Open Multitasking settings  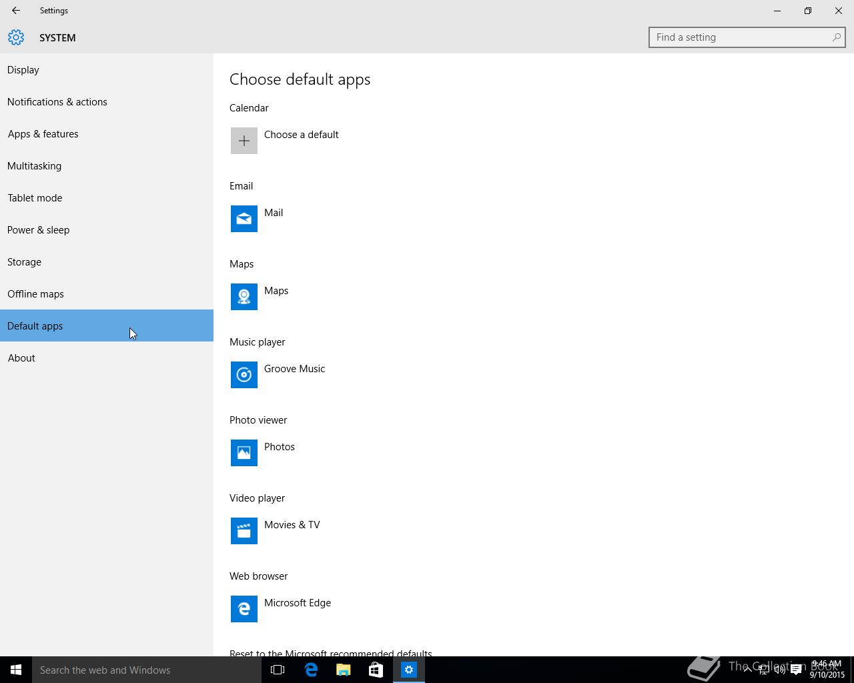[x=107, y=165]
